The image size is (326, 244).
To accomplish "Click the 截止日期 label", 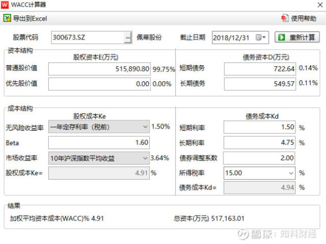I will [x=193, y=37].
